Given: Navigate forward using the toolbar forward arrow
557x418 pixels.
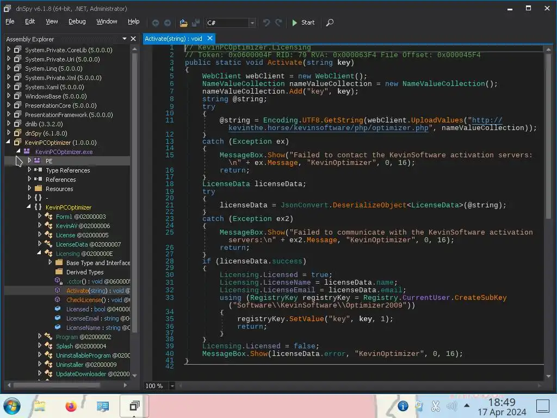Looking at the screenshot, I should point(168,23).
